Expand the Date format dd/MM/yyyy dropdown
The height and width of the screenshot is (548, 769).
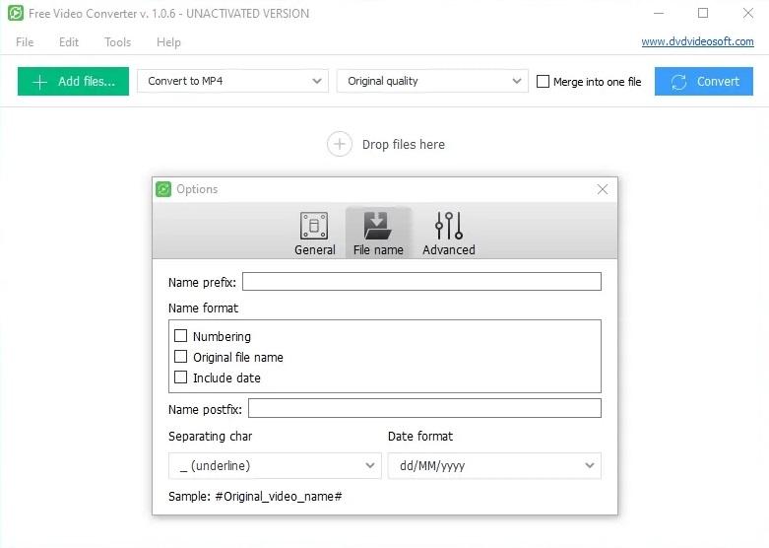pyautogui.click(x=494, y=465)
